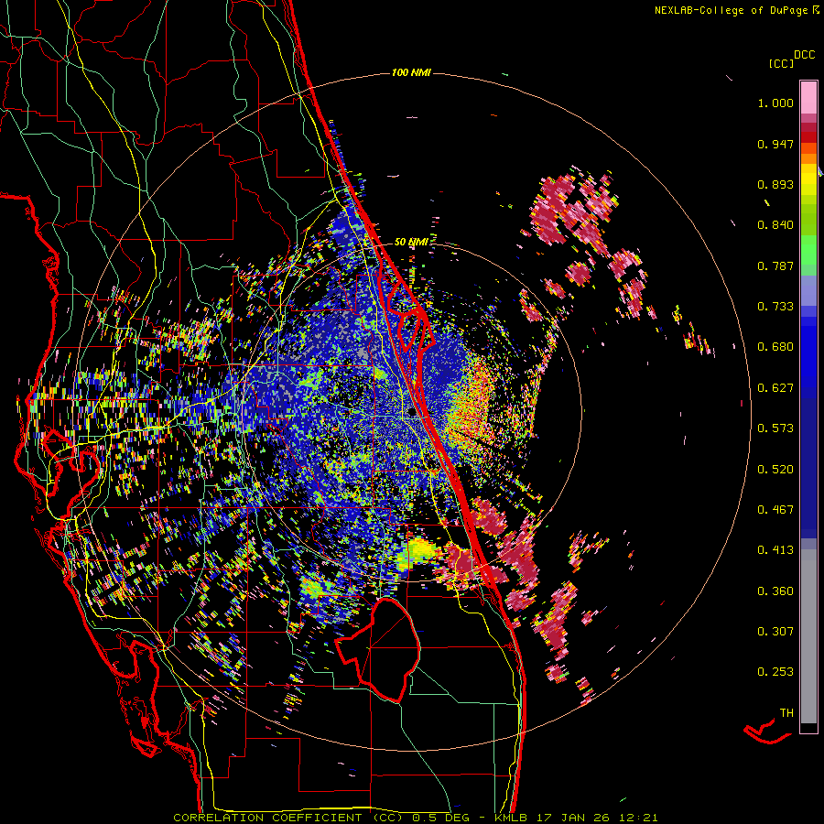Click the TH threshold label
This screenshot has height=824, width=824.
(786, 713)
